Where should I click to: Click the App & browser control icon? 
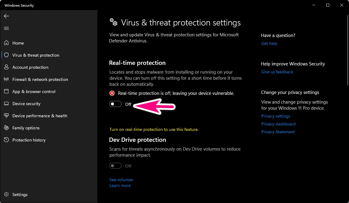[x=6, y=92]
